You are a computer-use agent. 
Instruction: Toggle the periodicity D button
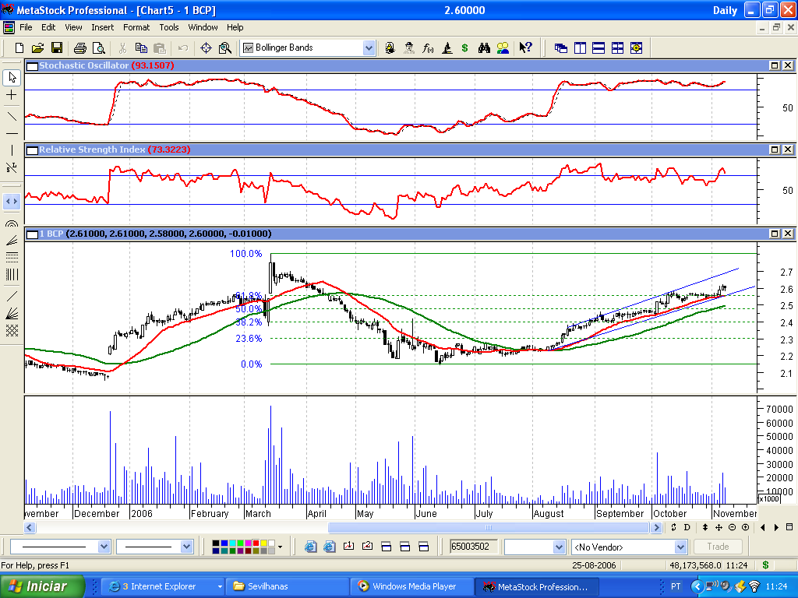[687, 527]
